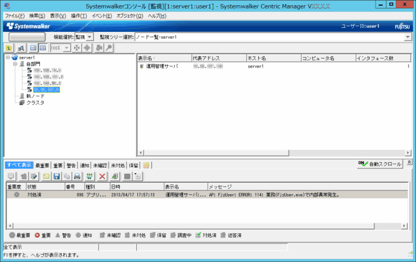The image size is (416, 262).
Task: Collapse the 自部門 tree node
Action: tap(15, 64)
